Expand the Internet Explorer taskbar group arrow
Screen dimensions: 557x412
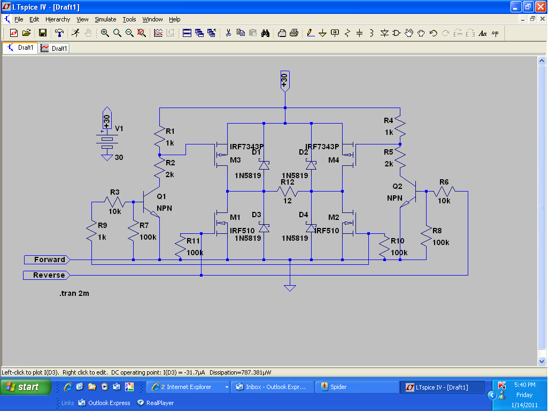[227, 387]
